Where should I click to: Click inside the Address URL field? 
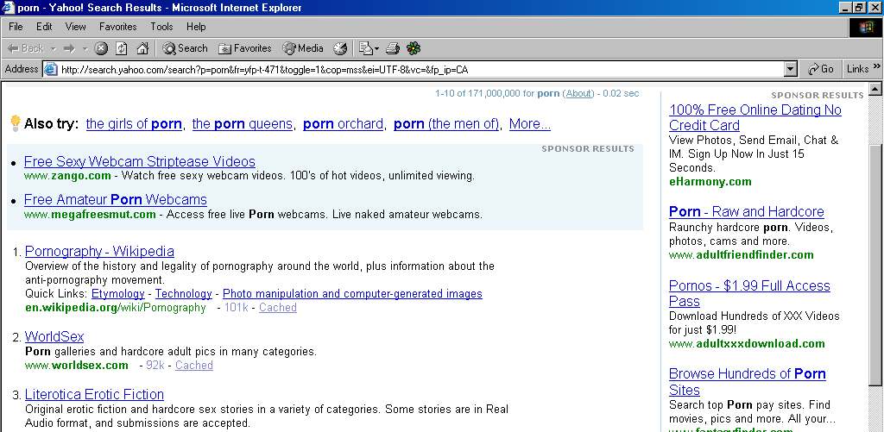[x=414, y=69]
